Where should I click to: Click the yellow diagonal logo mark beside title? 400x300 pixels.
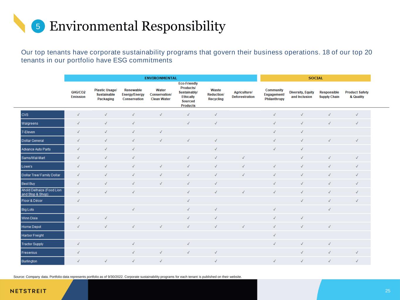point(19,23)
